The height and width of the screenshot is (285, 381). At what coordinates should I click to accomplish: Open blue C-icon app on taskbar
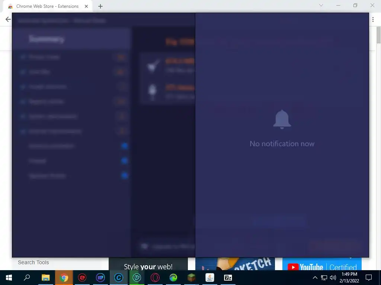pyautogui.click(x=119, y=278)
